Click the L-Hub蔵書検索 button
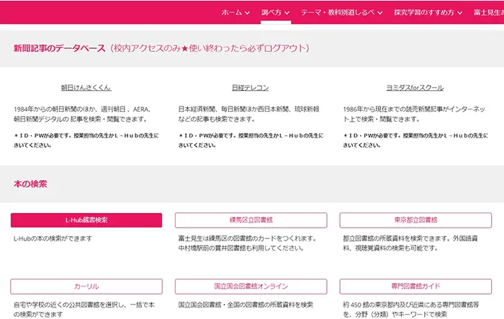Viewport: 504px width, 319px height. tap(86, 220)
